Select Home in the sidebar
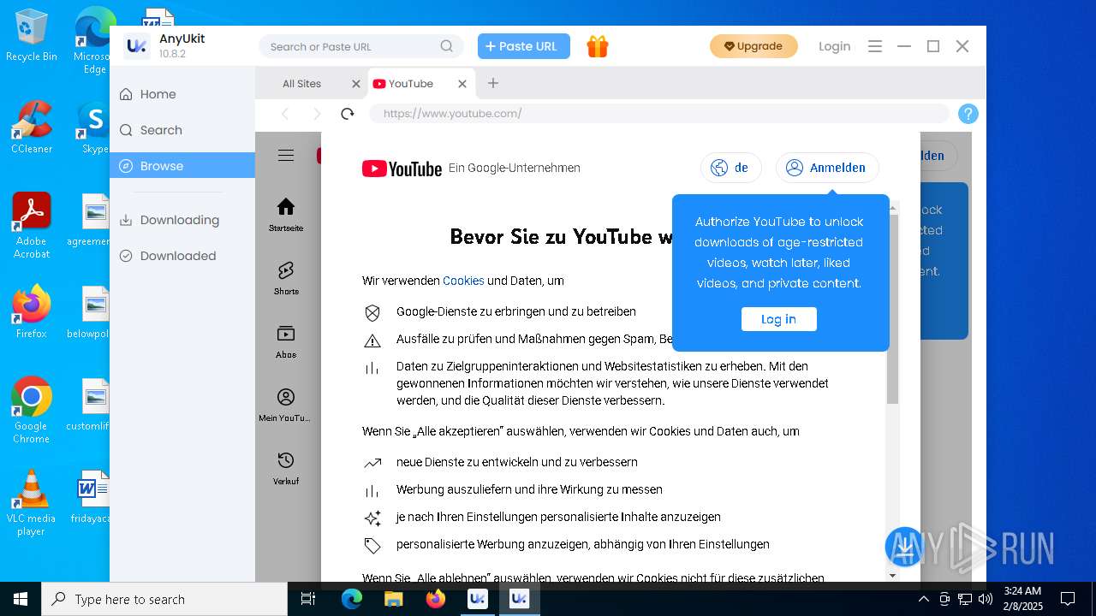The height and width of the screenshot is (616, 1096). coord(182,94)
